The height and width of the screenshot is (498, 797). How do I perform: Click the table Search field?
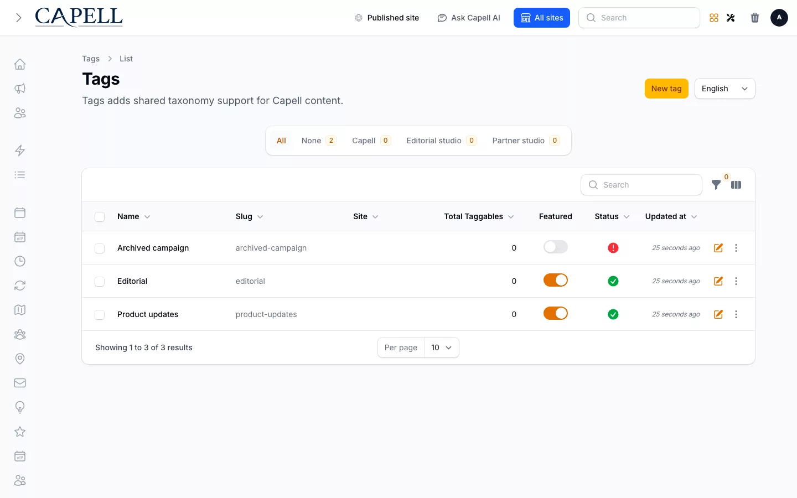(x=641, y=185)
